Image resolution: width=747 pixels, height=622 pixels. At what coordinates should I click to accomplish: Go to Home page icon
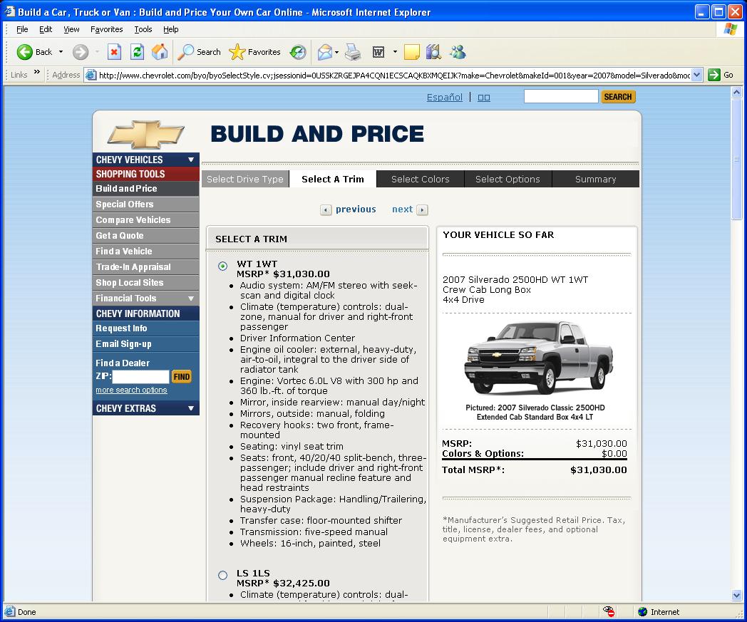pos(160,52)
